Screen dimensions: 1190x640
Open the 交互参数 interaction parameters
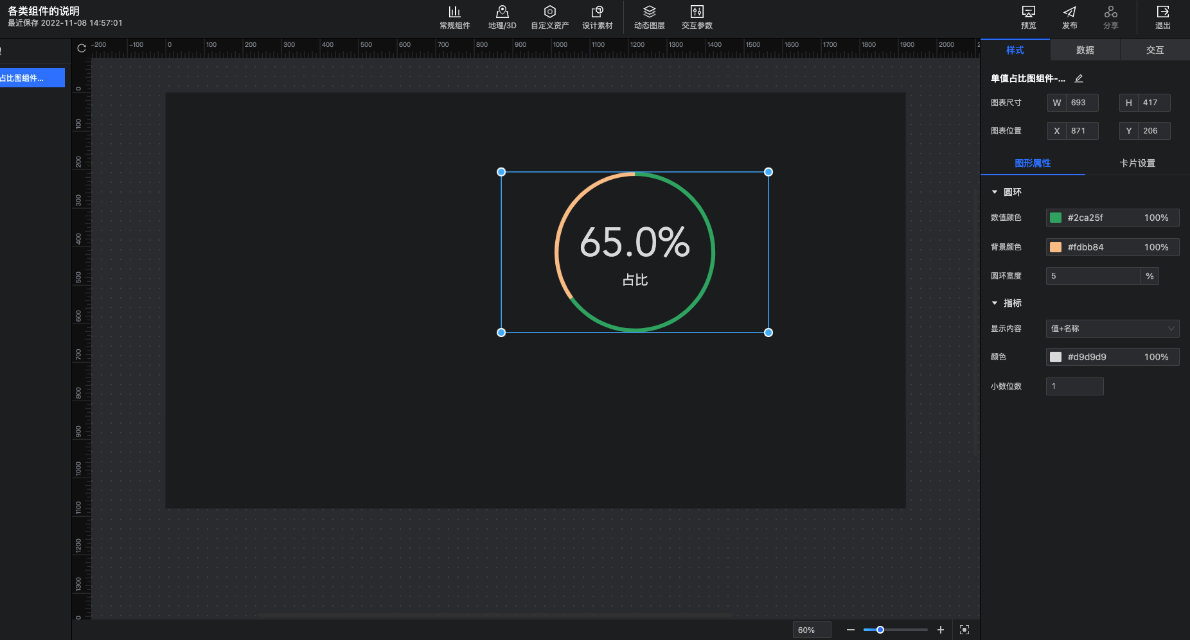[x=697, y=17]
